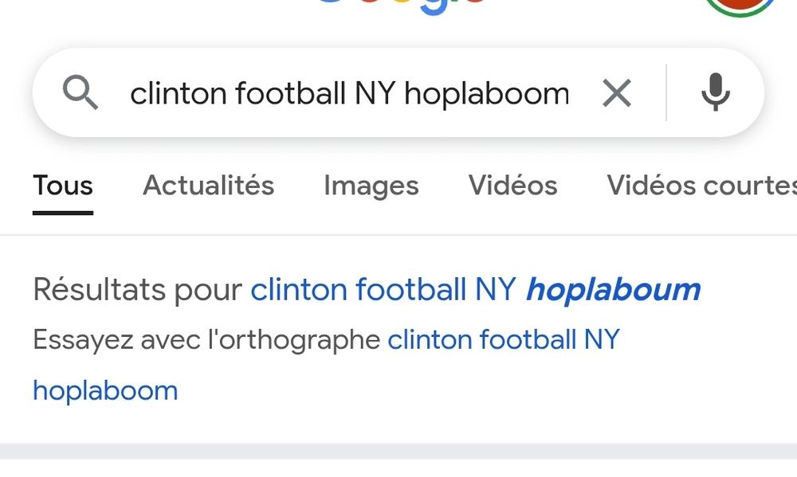Go to the Vidéos tab
The image size is (797, 477).
(512, 186)
